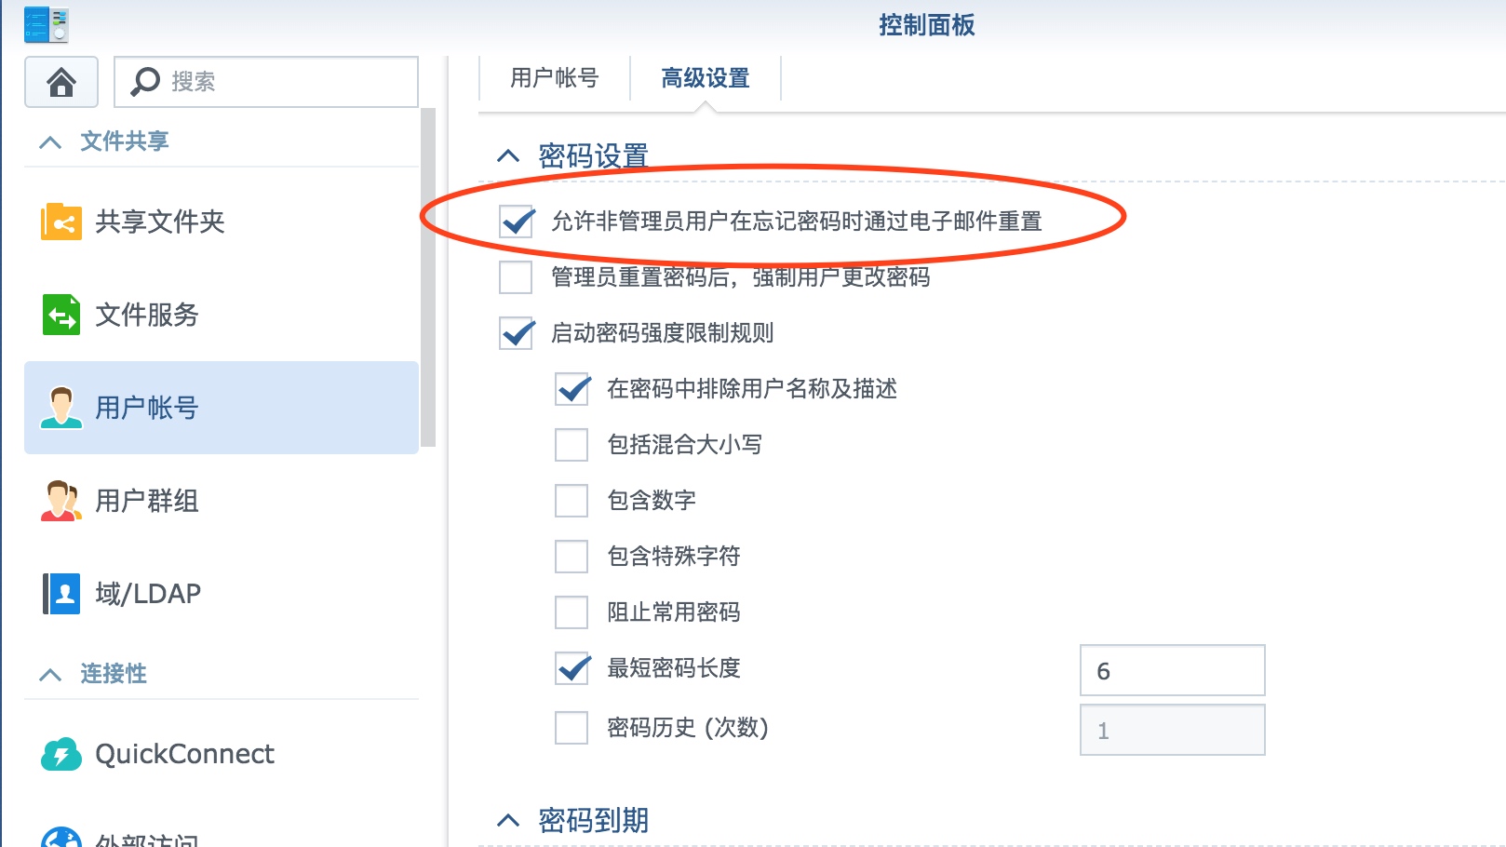The image size is (1506, 847).
Task: Uncheck 允许非管理员用户通过电子邮件重置 checkbox
Action: (x=517, y=222)
